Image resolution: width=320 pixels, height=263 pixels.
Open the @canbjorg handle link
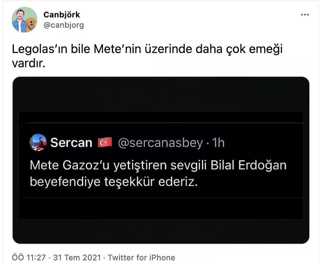(x=64, y=25)
